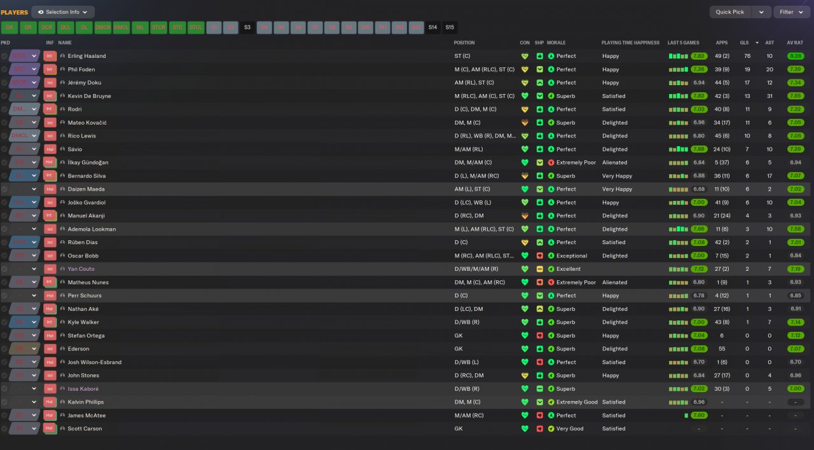
Task: Tick the selection circle for Ademola Lookman
Action: tap(4, 229)
